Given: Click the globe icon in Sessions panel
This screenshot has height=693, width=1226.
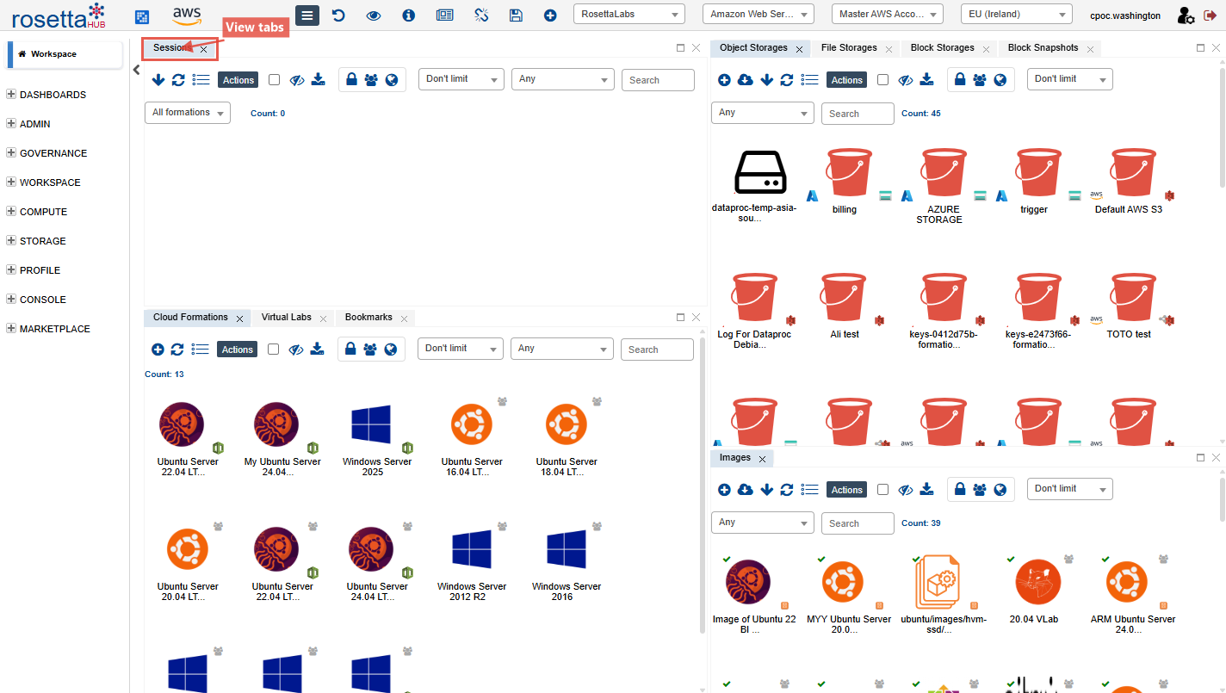Looking at the screenshot, I should point(392,80).
